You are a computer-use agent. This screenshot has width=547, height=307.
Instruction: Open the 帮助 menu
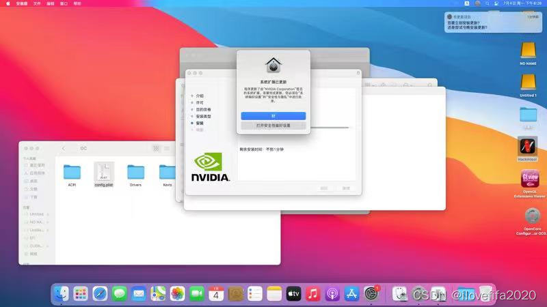click(77, 3)
